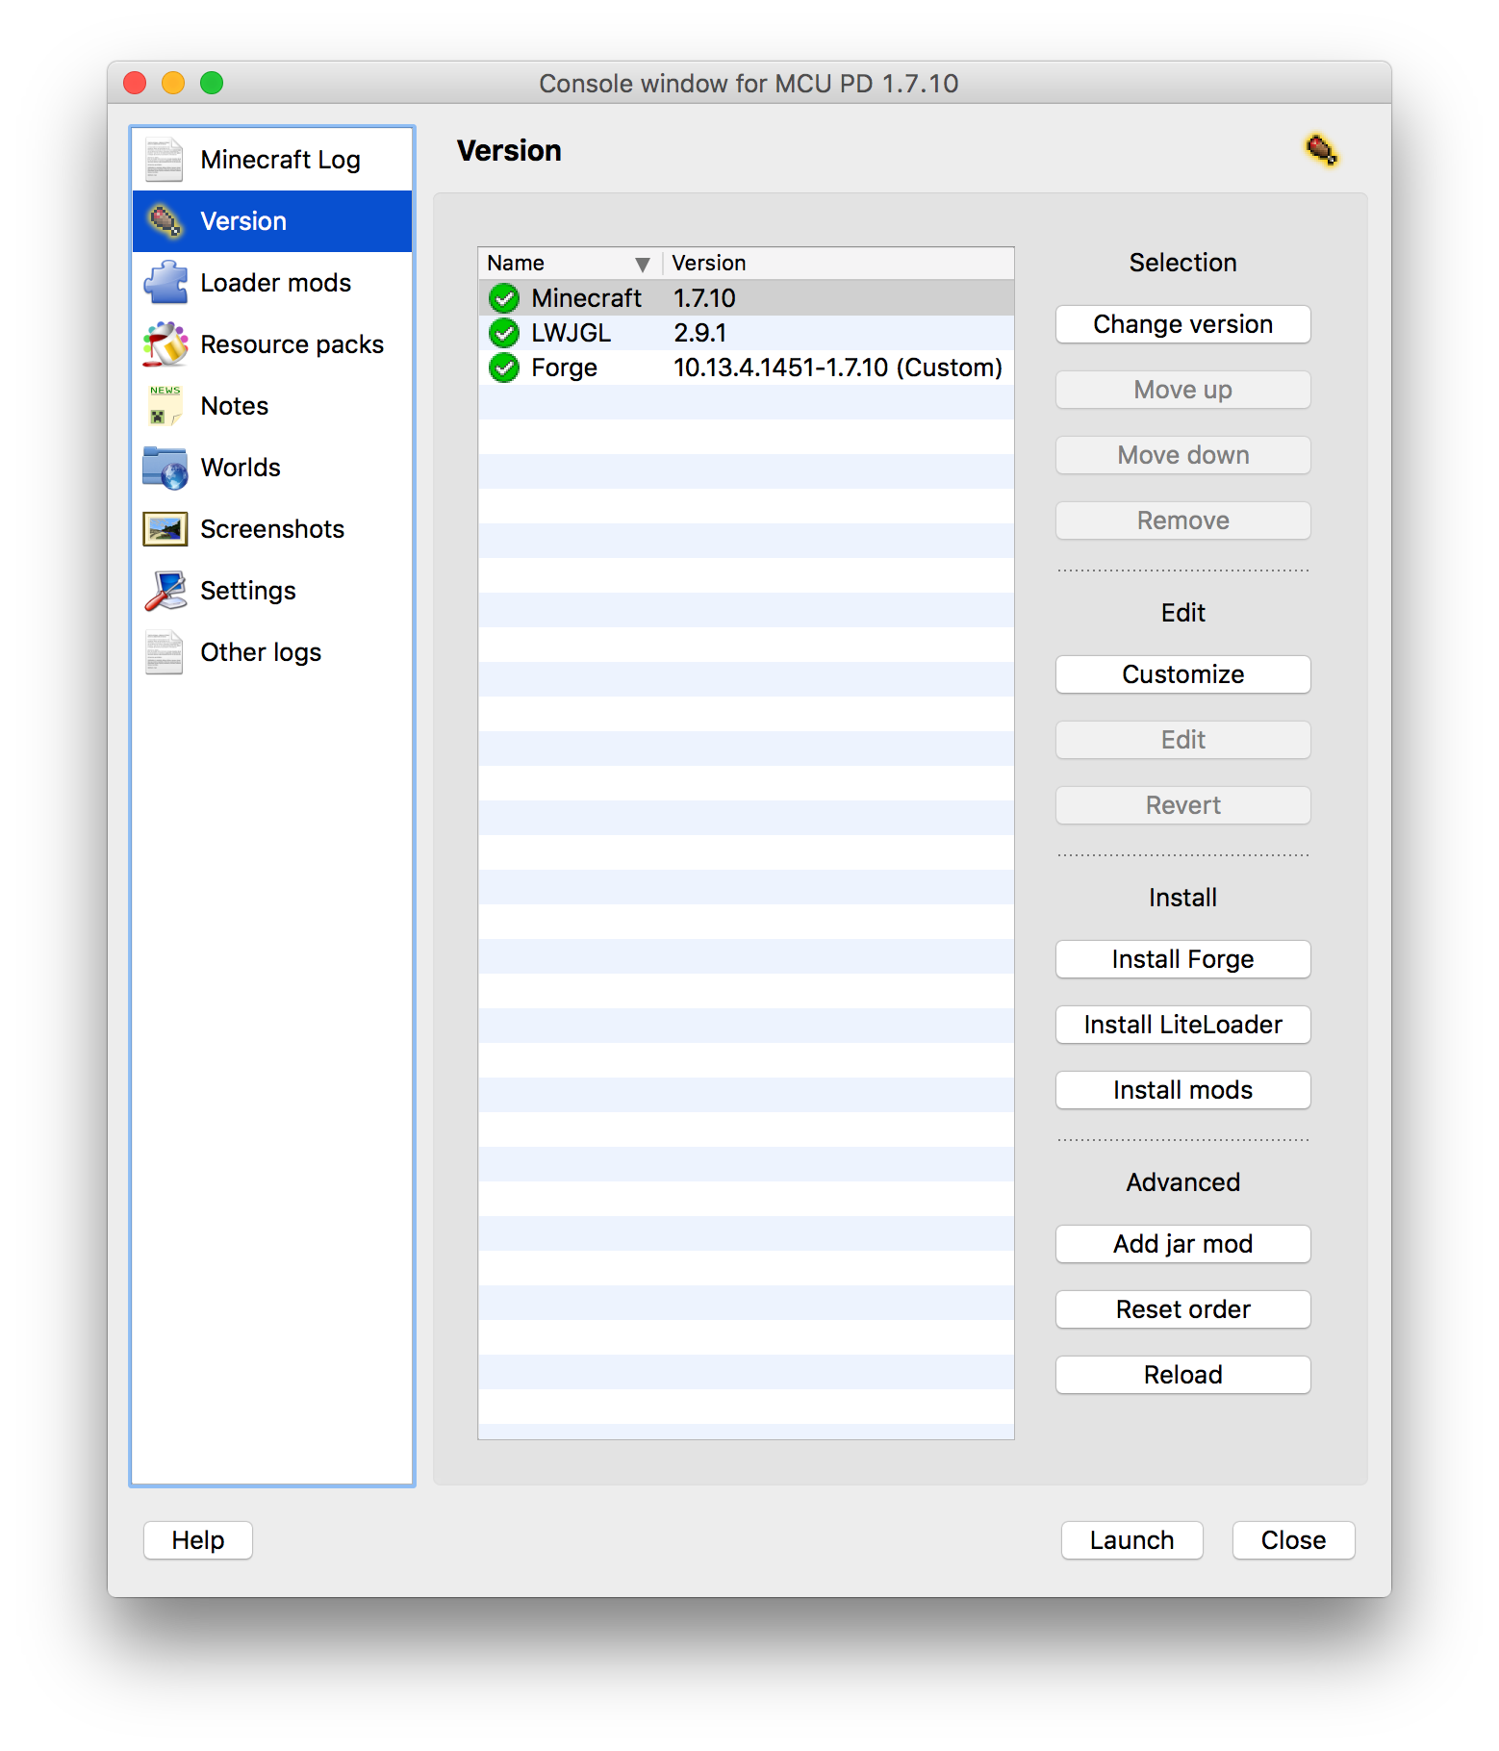The height and width of the screenshot is (1751, 1499).
Task: Click the Move up button
Action: coord(1183,390)
